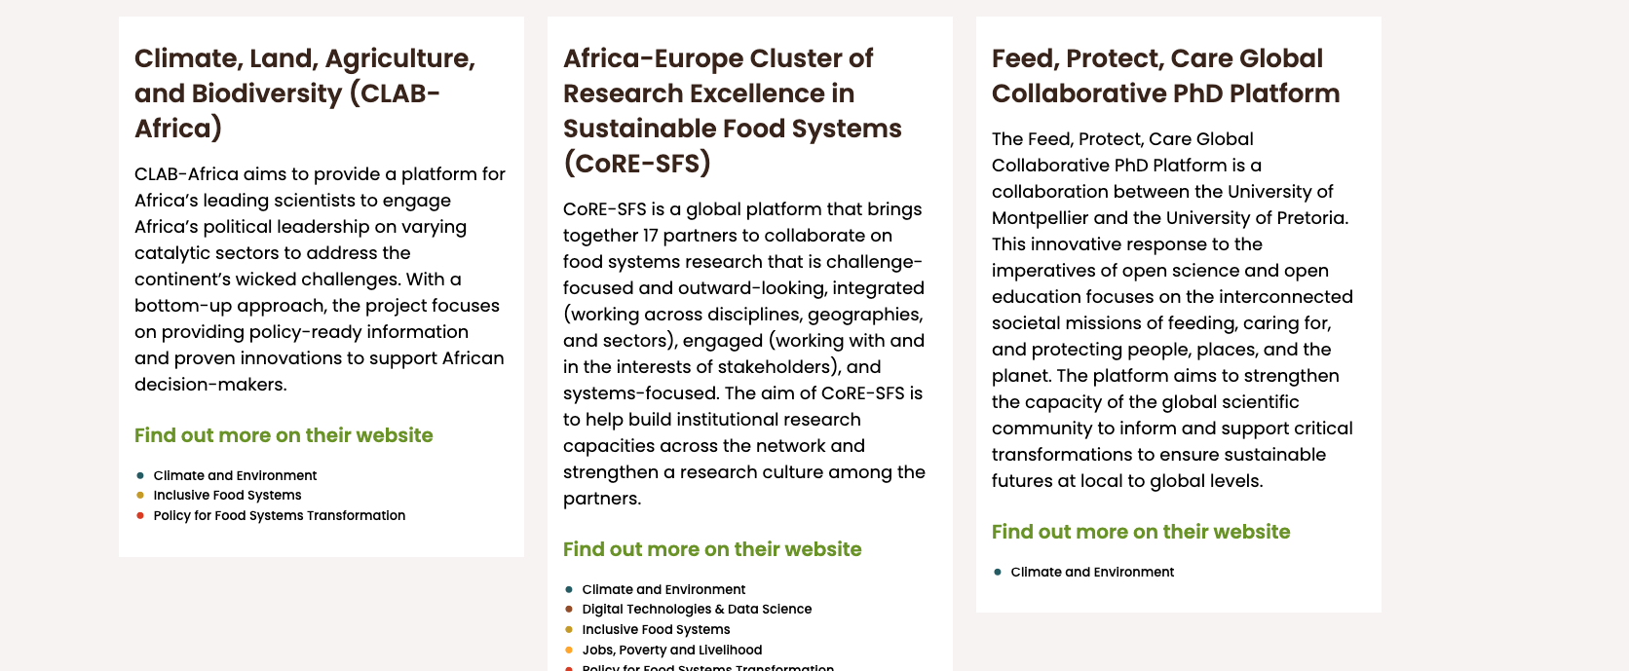The width and height of the screenshot is (1629, 671).
Task: Open CLAB-Africa's "Find out more" website link
Action: point(284,435)
